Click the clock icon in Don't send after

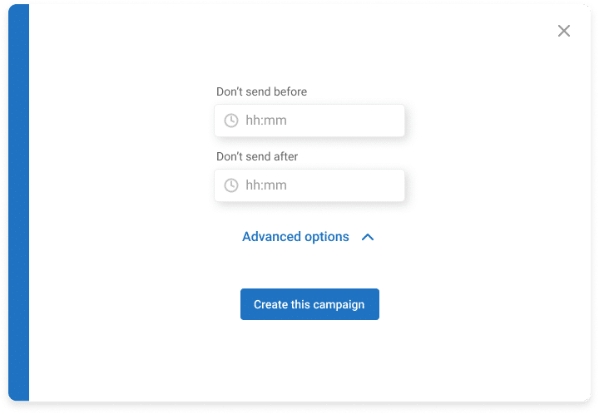[x=231, y=185]
